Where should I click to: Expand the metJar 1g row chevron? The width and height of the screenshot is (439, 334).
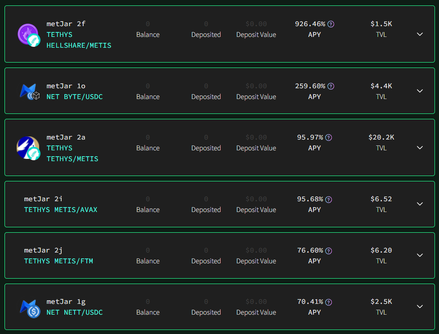[x=420, y=307]
